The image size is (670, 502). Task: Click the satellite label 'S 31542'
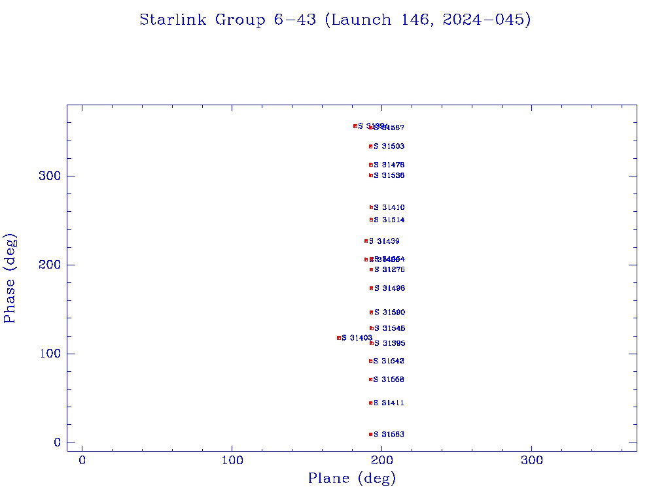tap(389, 361)
